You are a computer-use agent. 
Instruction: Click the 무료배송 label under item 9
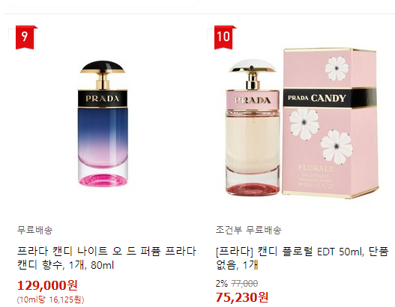[x=34, y=230]
